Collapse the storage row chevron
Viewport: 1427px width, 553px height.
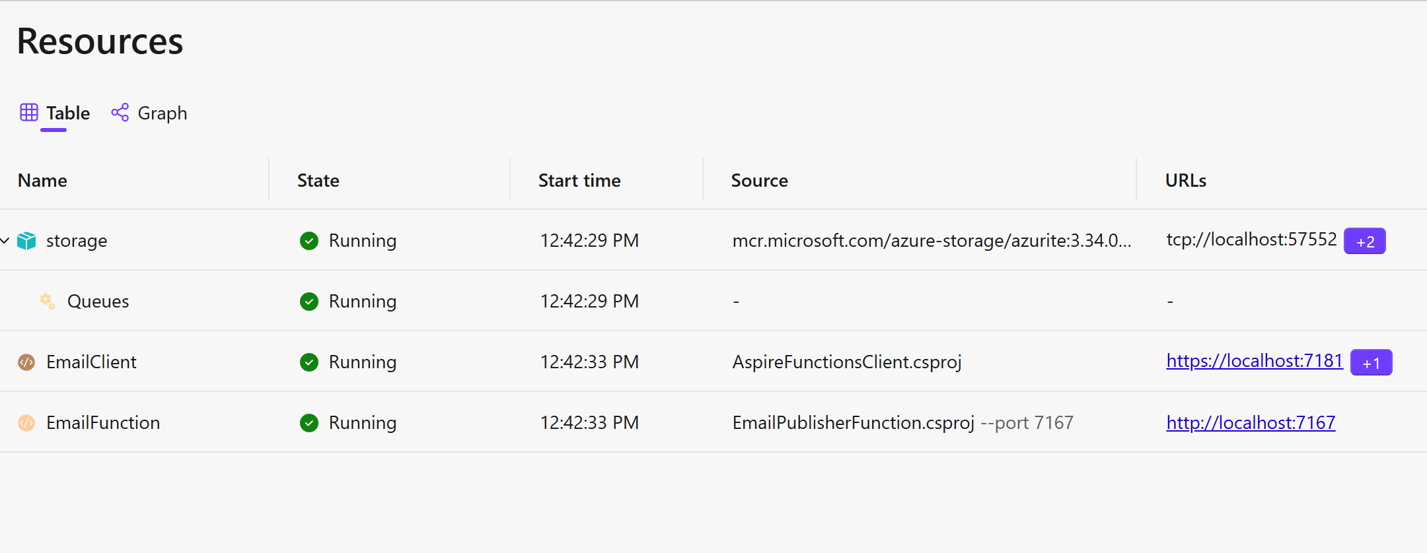[x=5, y=241]
